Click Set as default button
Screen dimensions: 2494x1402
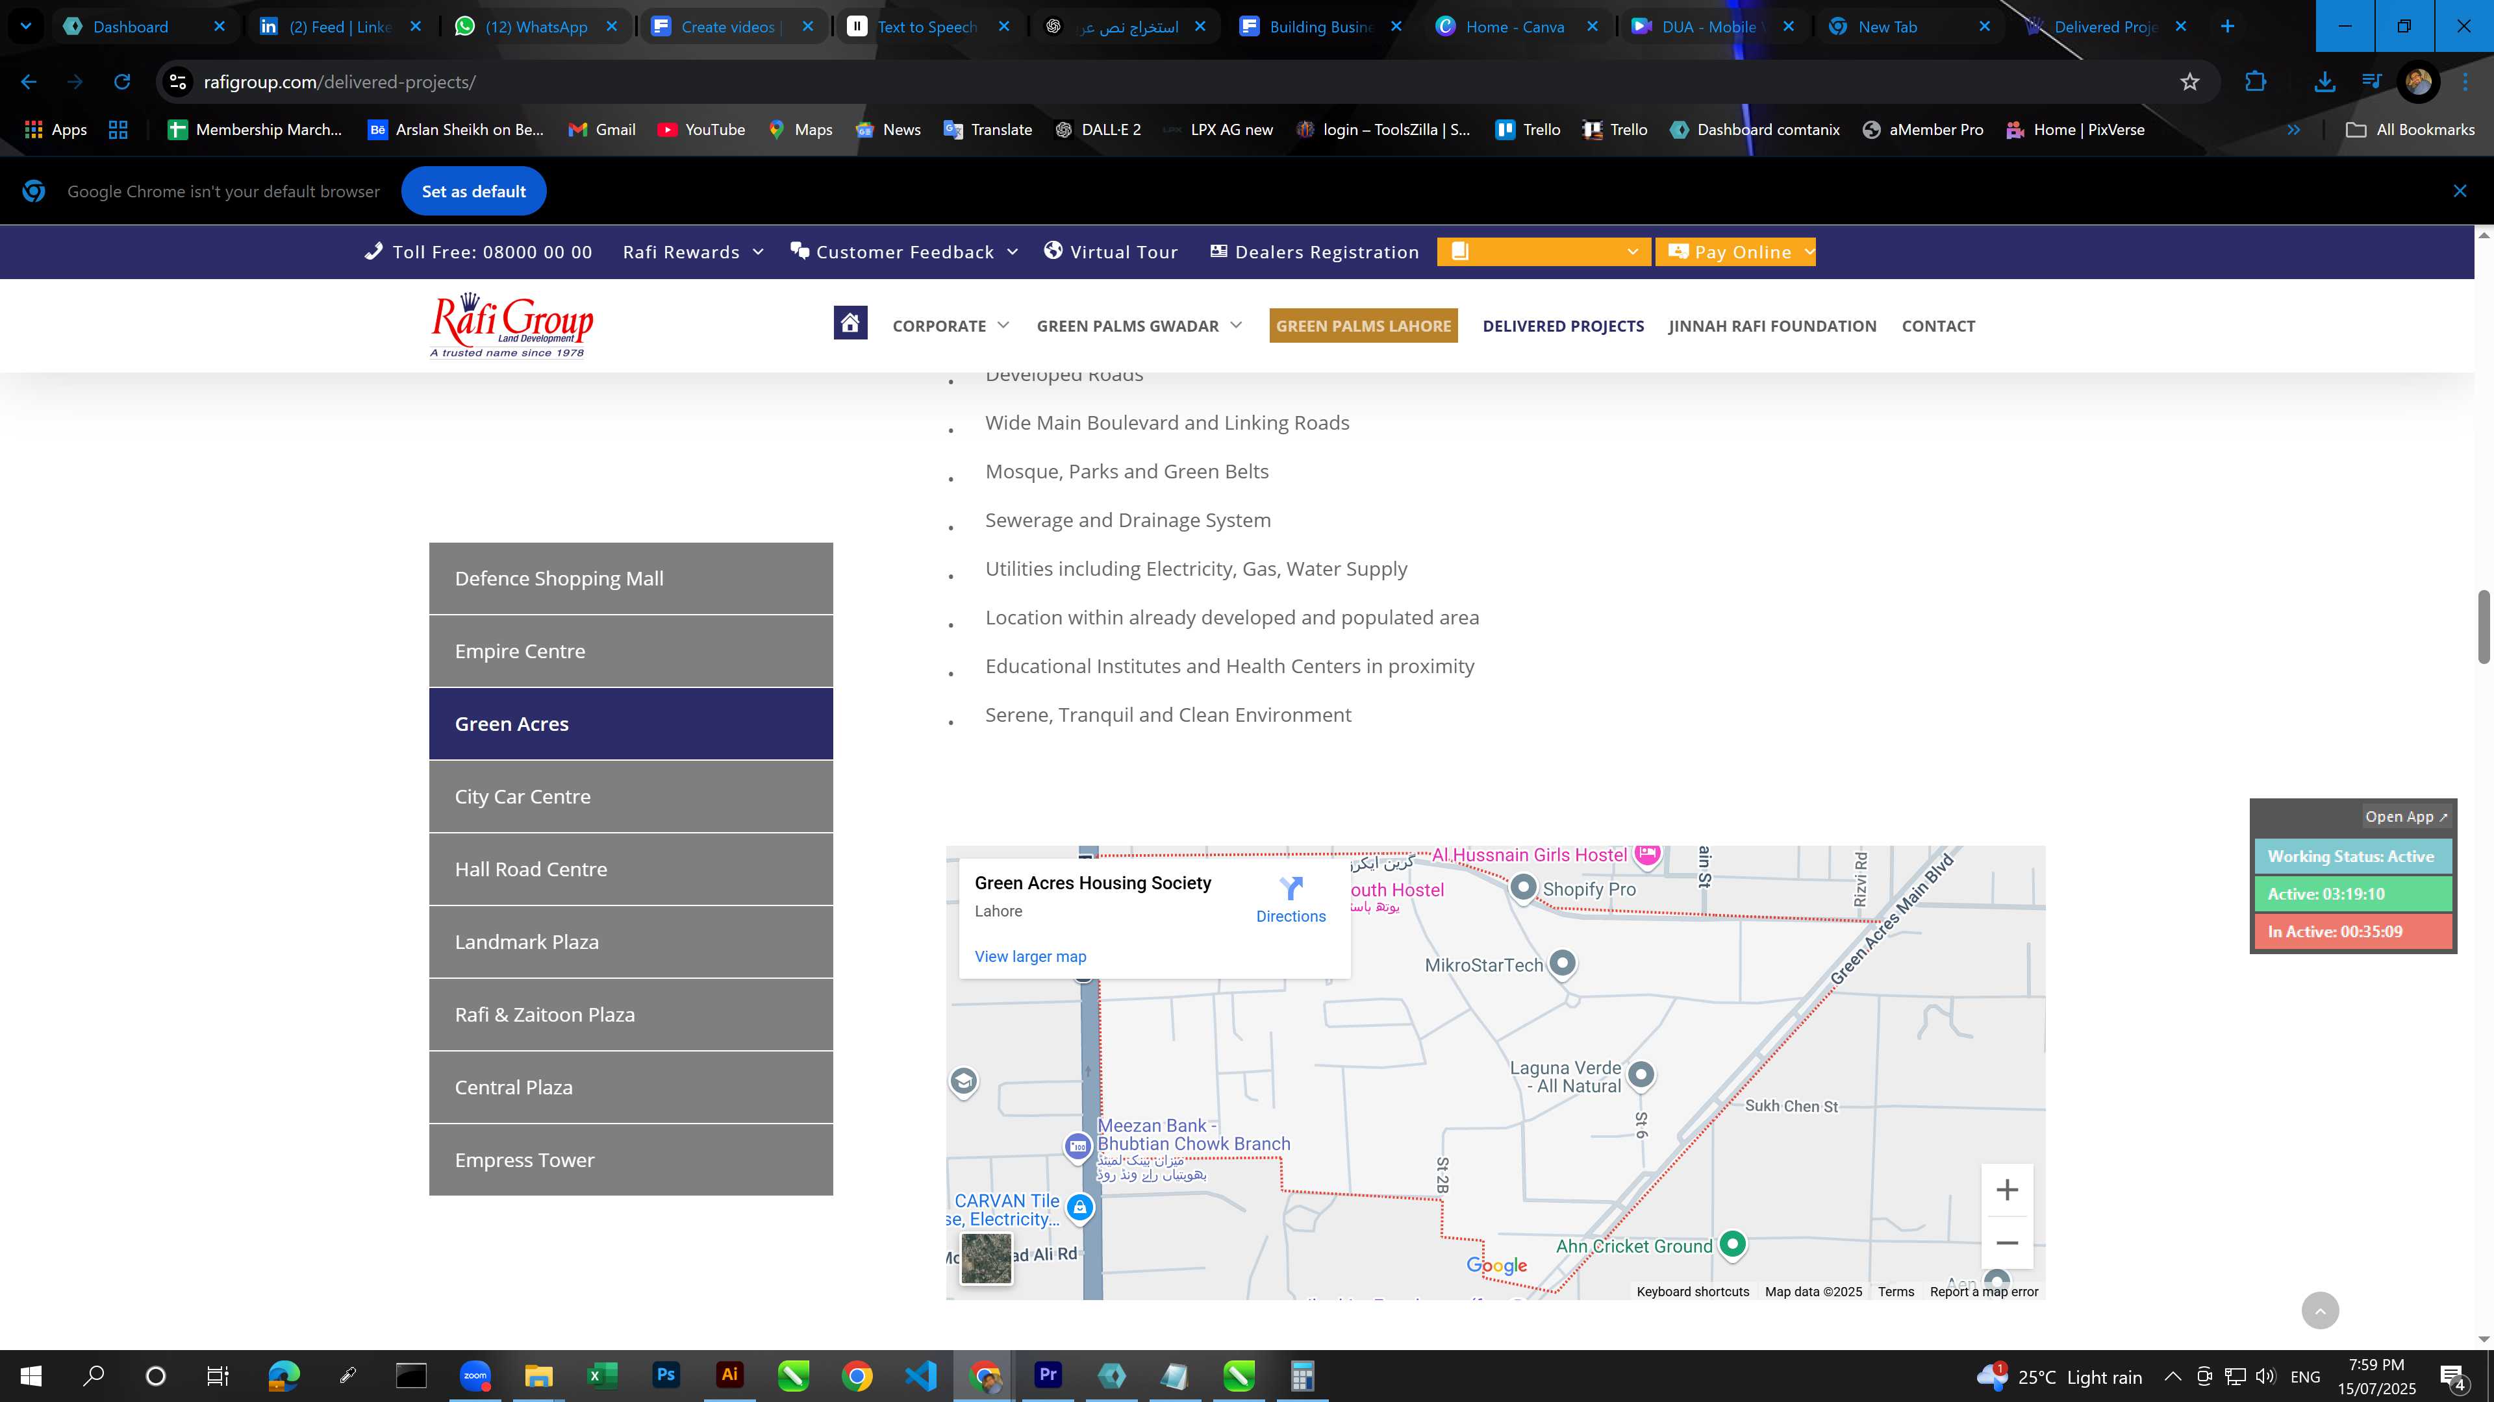tap(473, 191)
